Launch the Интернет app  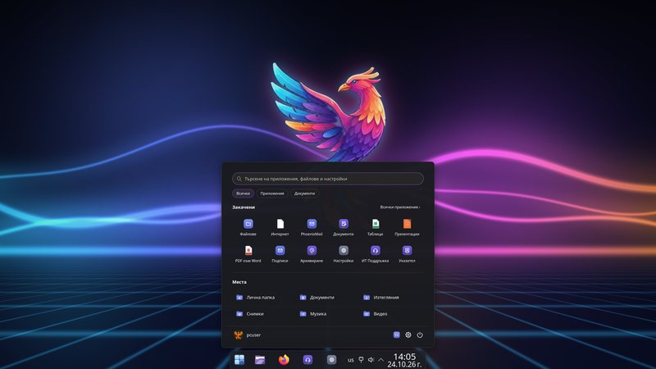tap(280, 224)
